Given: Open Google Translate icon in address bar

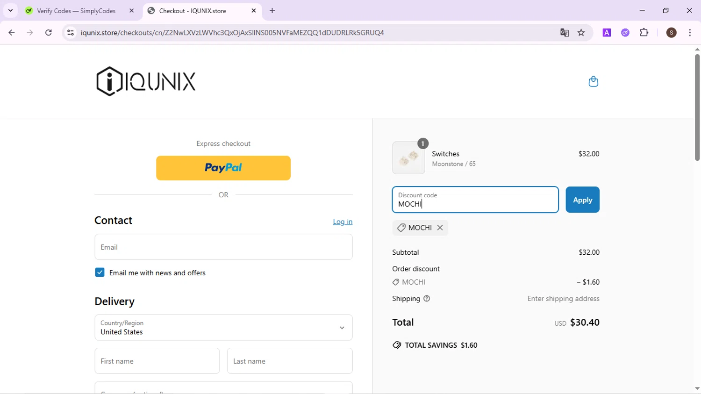Looking at the screenshot, I should point(565,33).
